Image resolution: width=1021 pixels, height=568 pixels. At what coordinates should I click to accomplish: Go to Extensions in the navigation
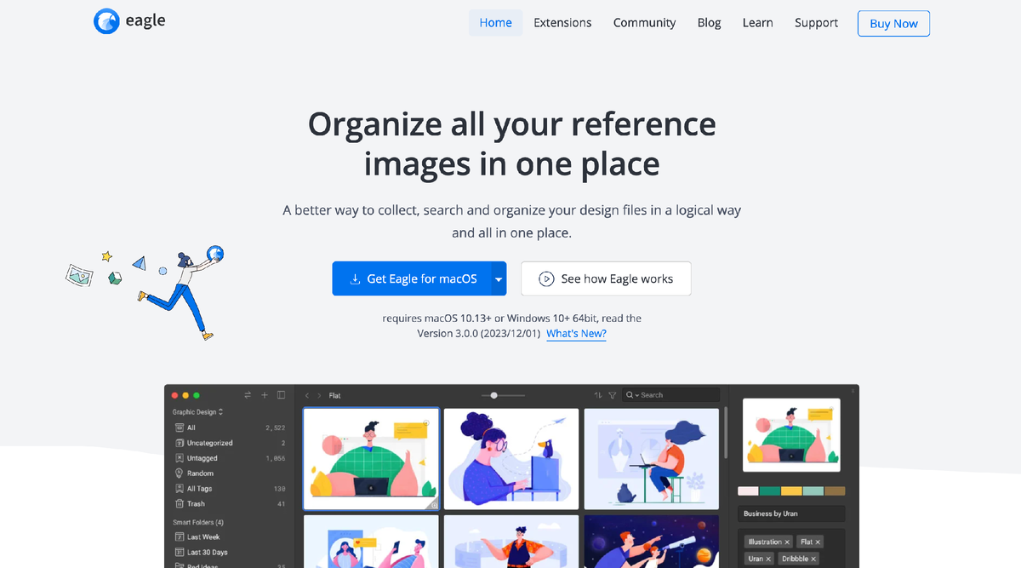point(562,23)
